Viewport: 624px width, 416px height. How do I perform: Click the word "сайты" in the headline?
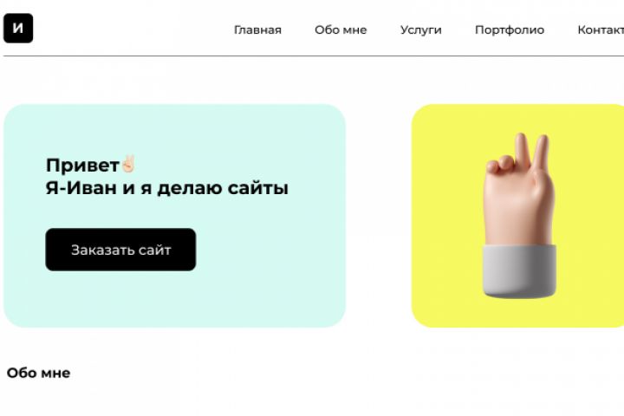coord(258,188)
